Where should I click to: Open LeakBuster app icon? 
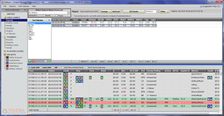click(7, 60)
